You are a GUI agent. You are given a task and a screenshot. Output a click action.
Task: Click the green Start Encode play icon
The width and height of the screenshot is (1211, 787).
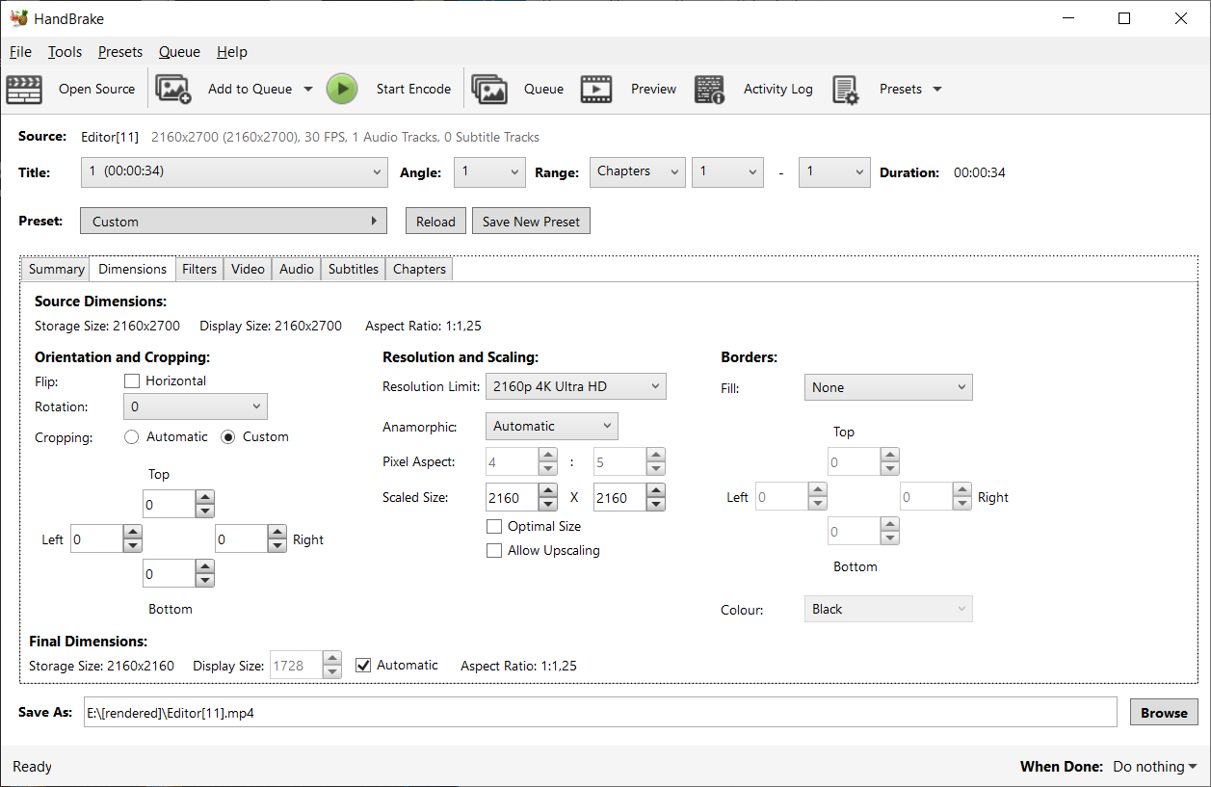tap(342, 89)
